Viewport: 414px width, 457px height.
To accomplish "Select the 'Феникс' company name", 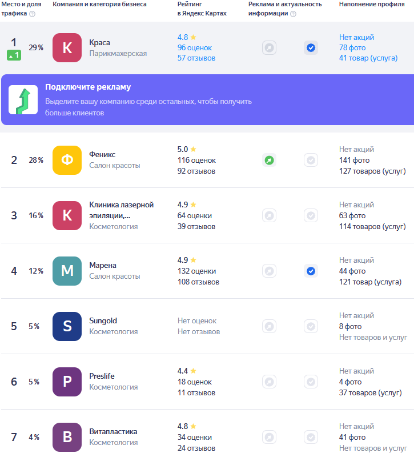I will click(102, 154).
